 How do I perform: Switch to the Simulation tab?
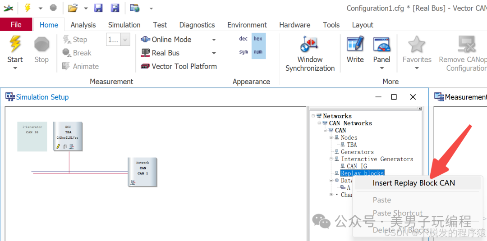[x=124, y=25]
